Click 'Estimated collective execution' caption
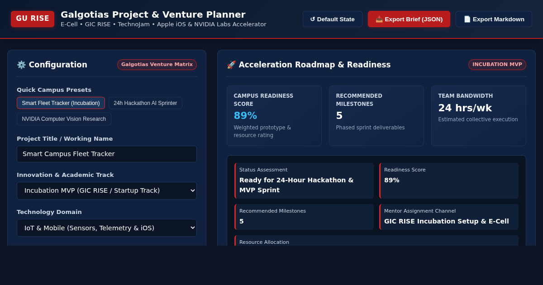Screen dimensions: 543x285 click(478, 119)
